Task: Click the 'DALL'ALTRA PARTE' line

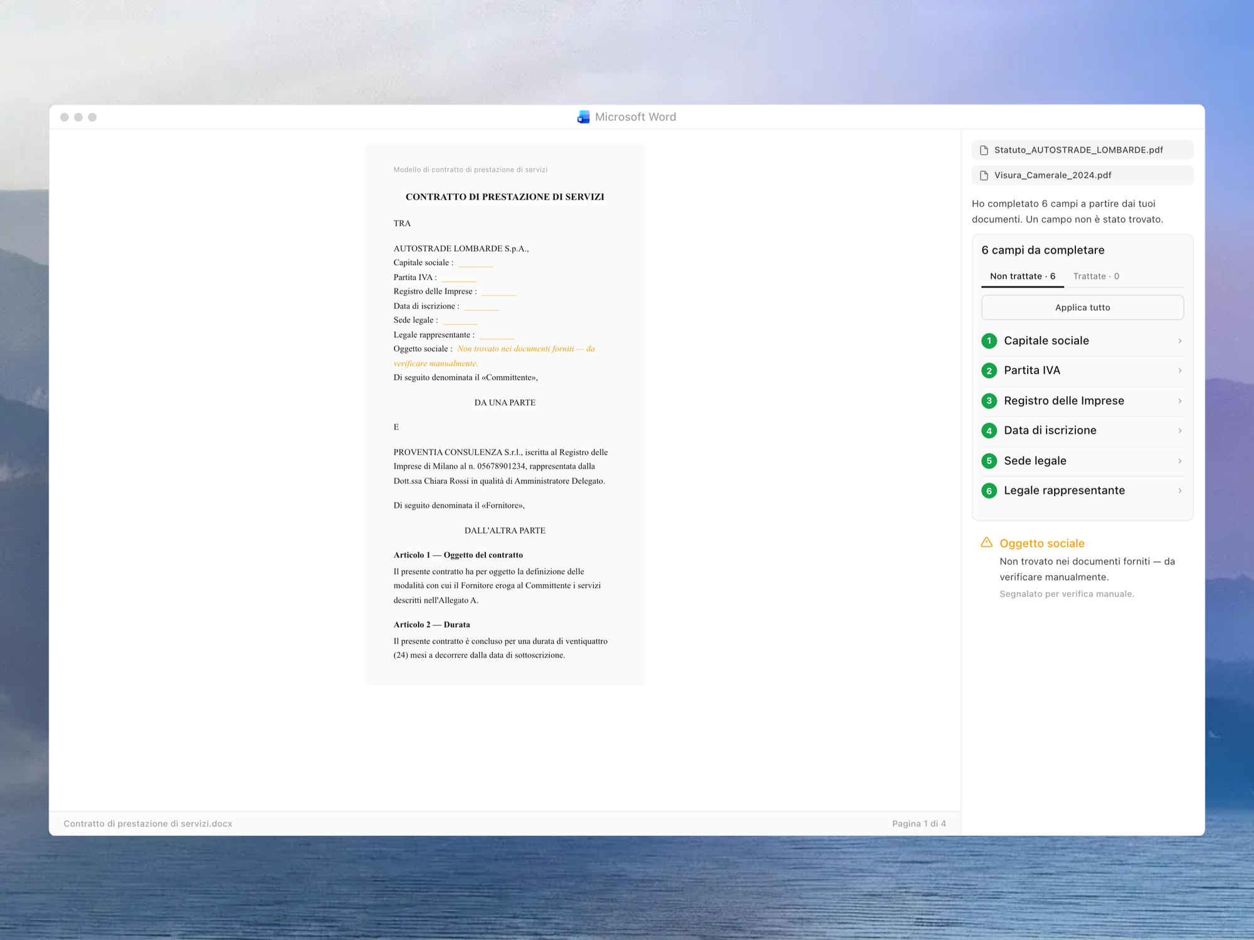Action: click(x=505, y=531)
